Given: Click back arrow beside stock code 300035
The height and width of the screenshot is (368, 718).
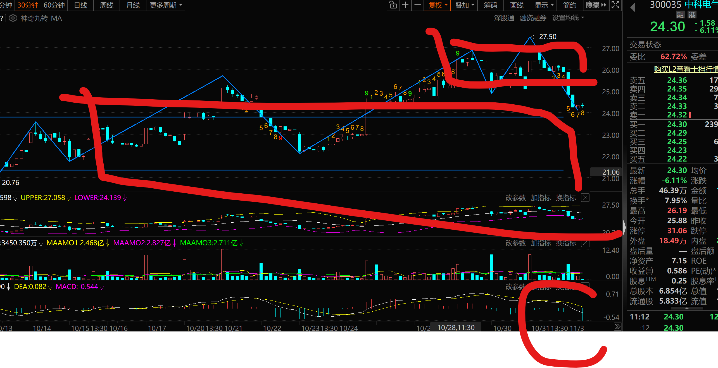Looking at the screenshot, I should click(633, 8).
